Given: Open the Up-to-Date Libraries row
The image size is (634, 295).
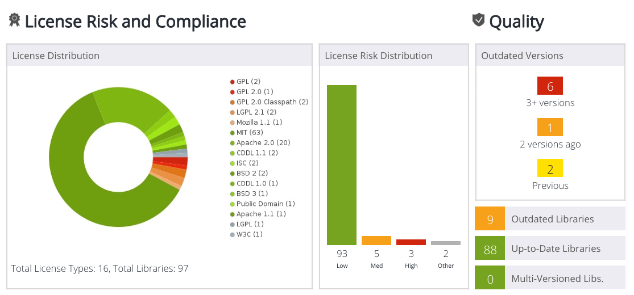Looking at the screenshot, I should (x=550, y=248).
